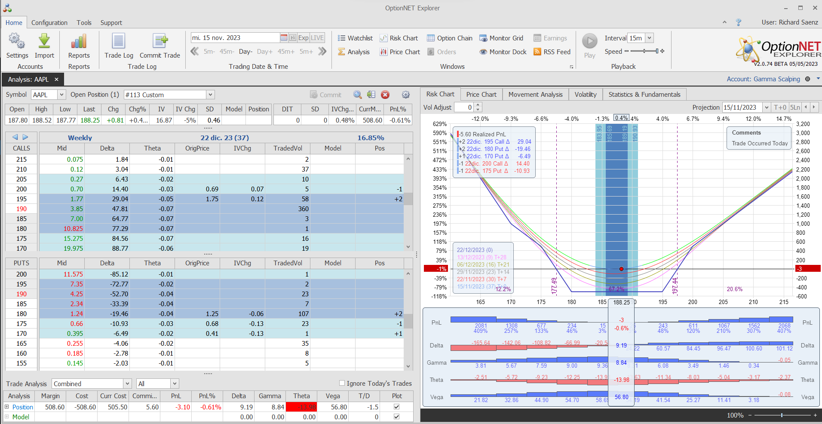
Task: Open the position panel gear settings
Action: click(x=405, y=95)
